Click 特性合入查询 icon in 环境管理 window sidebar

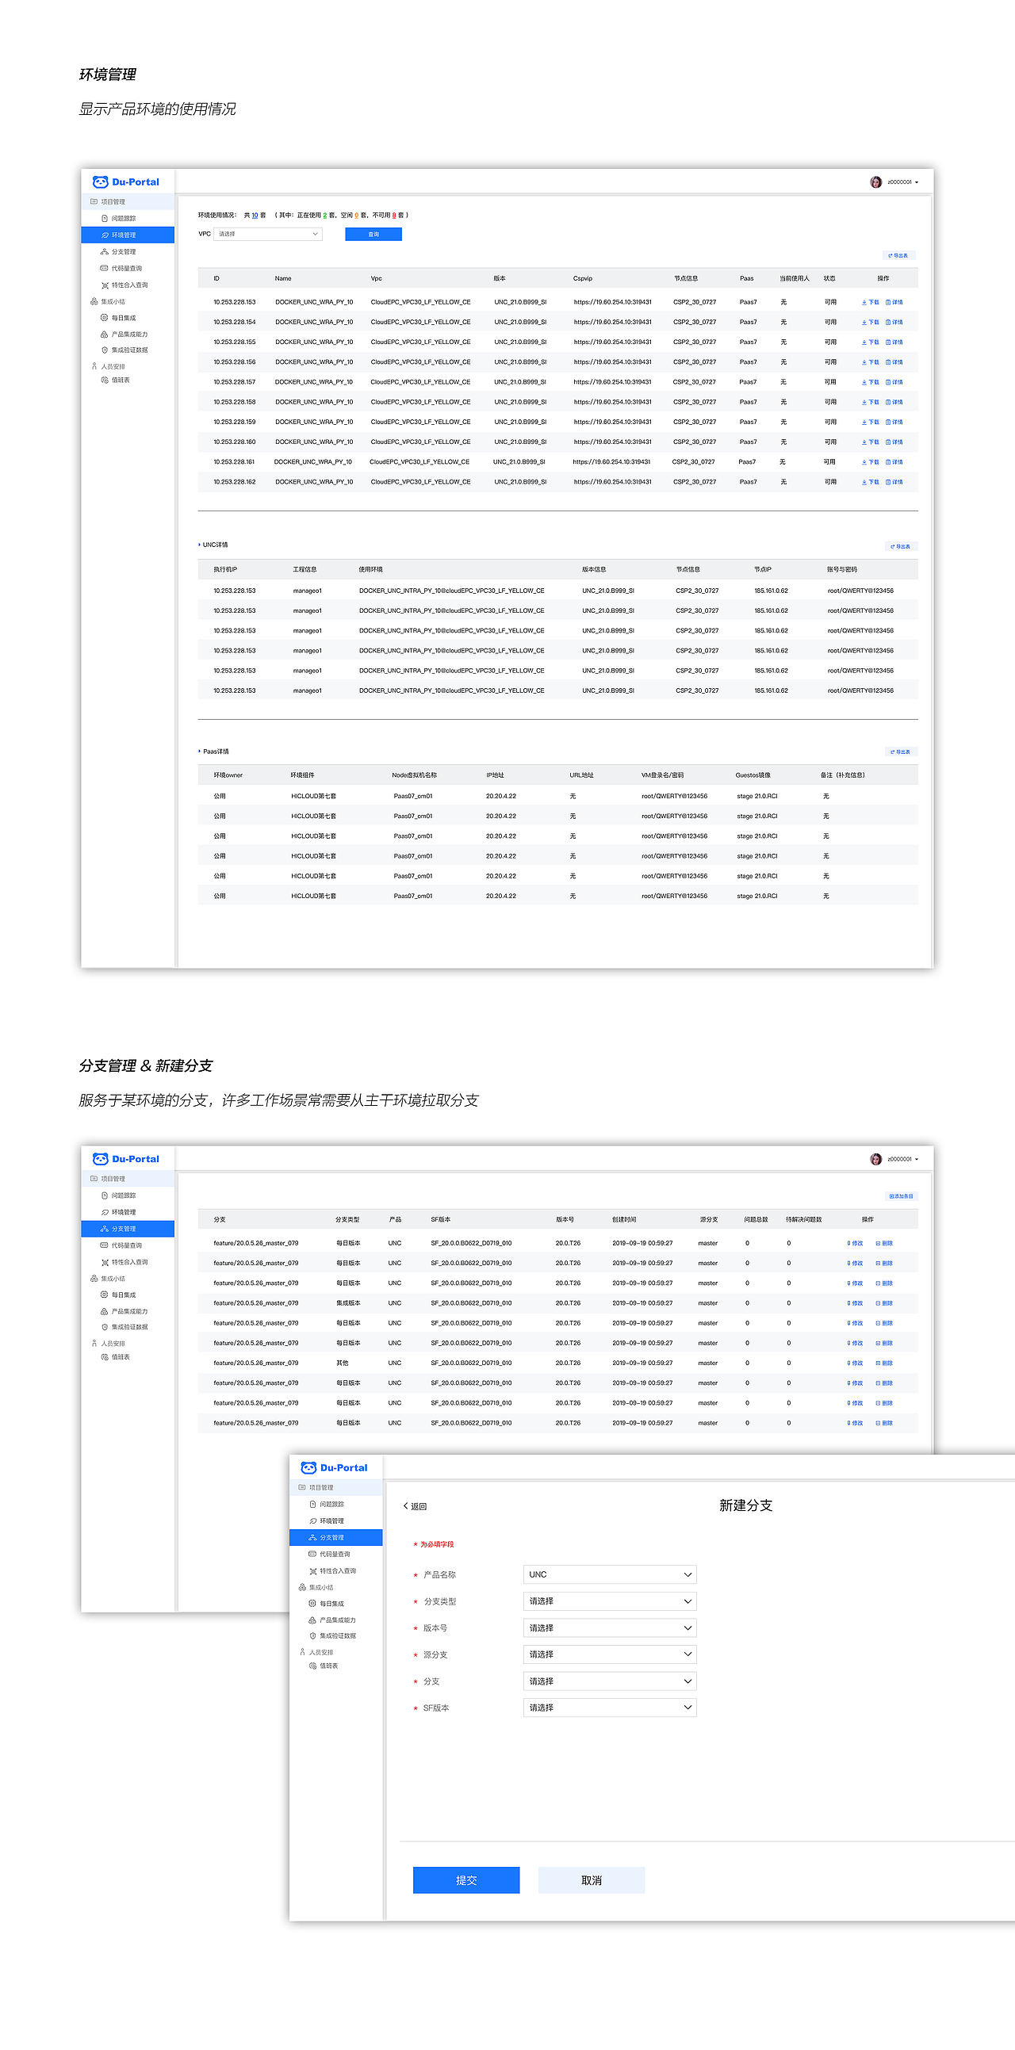[x=105, y=285]
